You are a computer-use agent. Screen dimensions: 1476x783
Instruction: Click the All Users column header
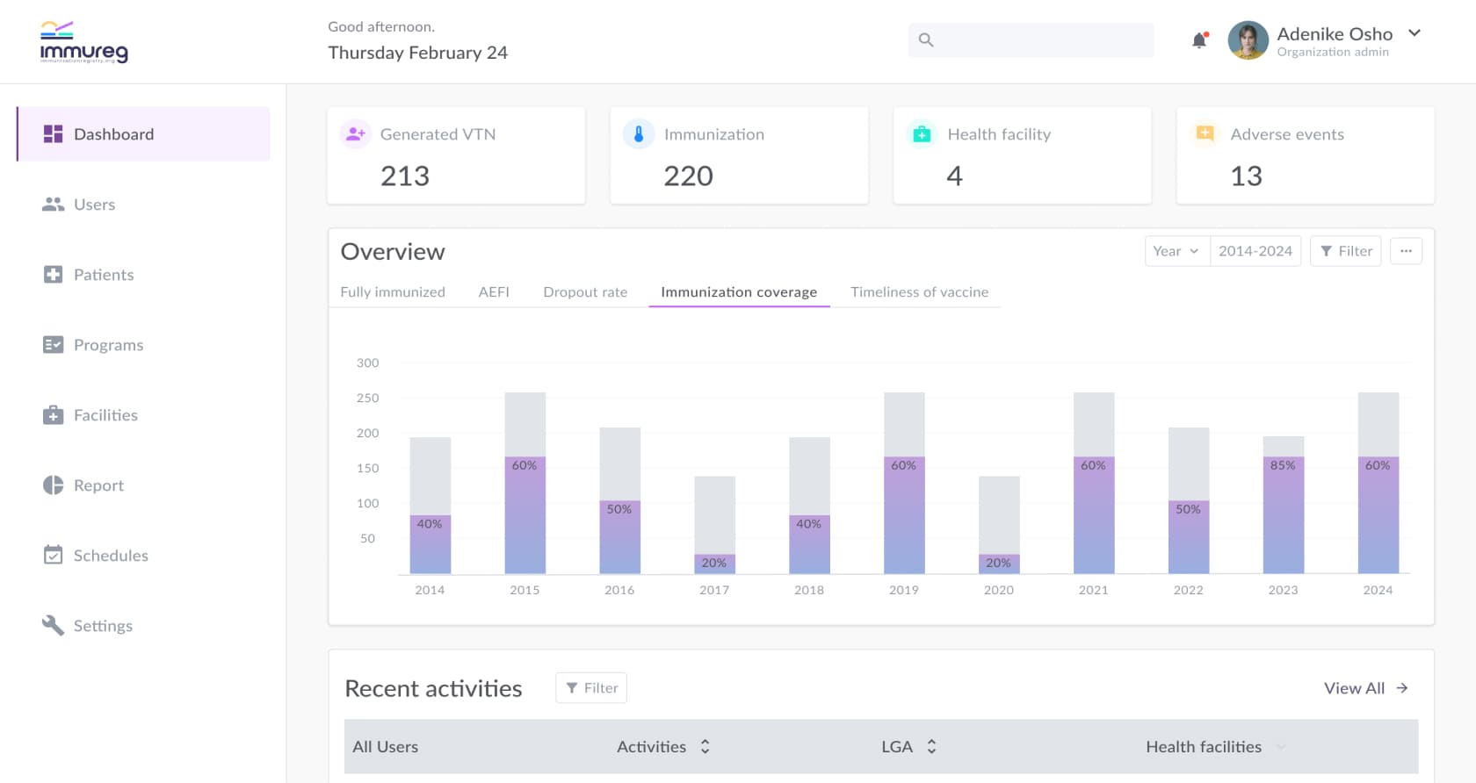pos(385,747)
